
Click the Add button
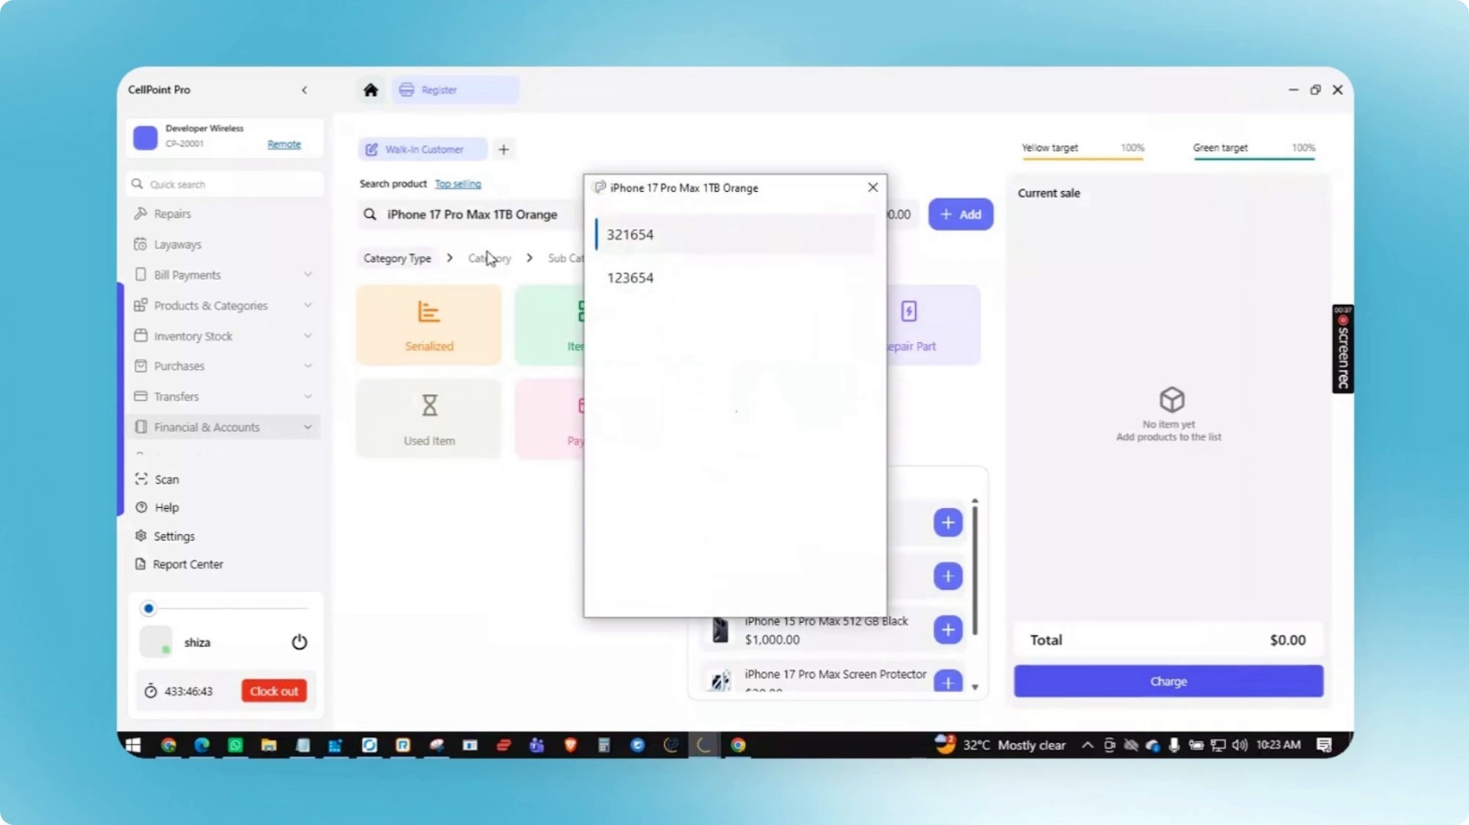coord(960,214)
